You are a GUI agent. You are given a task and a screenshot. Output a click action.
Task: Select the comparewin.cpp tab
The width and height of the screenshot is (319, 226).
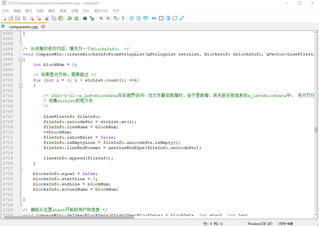coord(23,27)
